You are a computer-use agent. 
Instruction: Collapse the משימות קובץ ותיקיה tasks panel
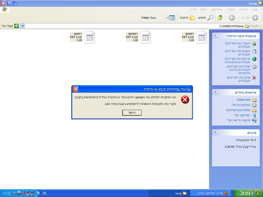pos(215,36)
